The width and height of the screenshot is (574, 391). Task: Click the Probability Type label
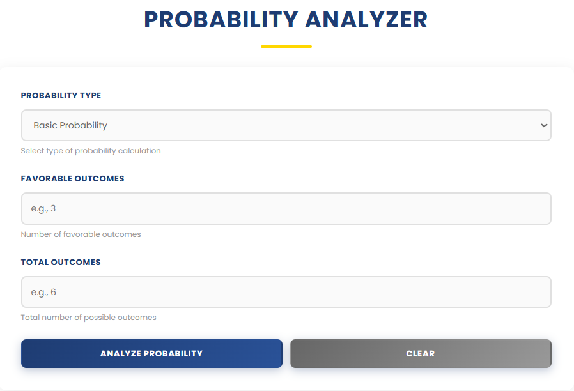pyautogui.click(x=61, y=95)
